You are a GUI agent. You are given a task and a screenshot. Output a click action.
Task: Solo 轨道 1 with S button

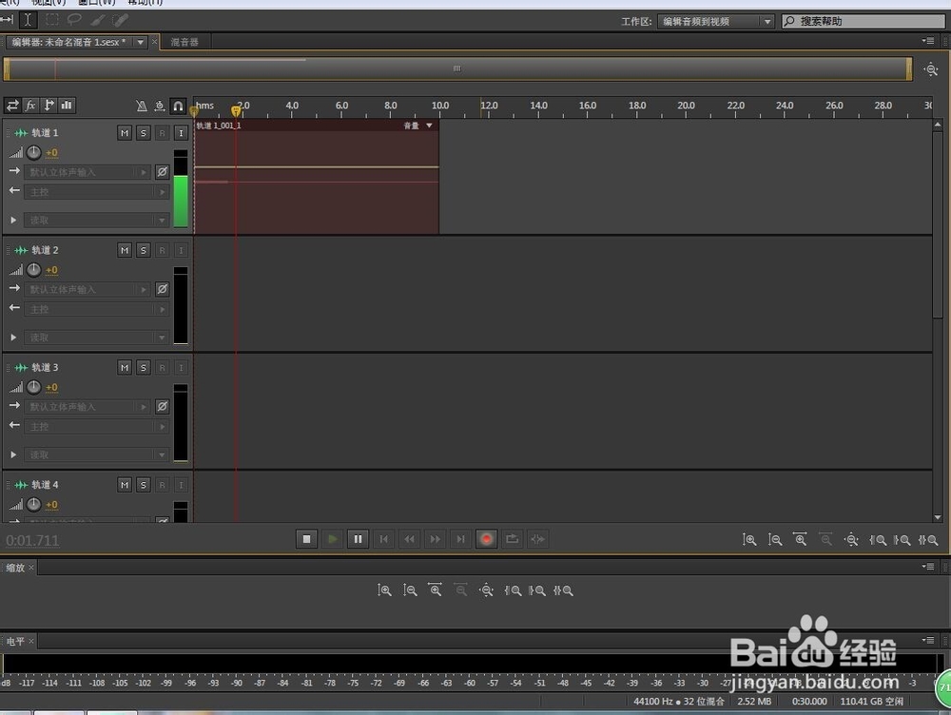click(144, 133)
